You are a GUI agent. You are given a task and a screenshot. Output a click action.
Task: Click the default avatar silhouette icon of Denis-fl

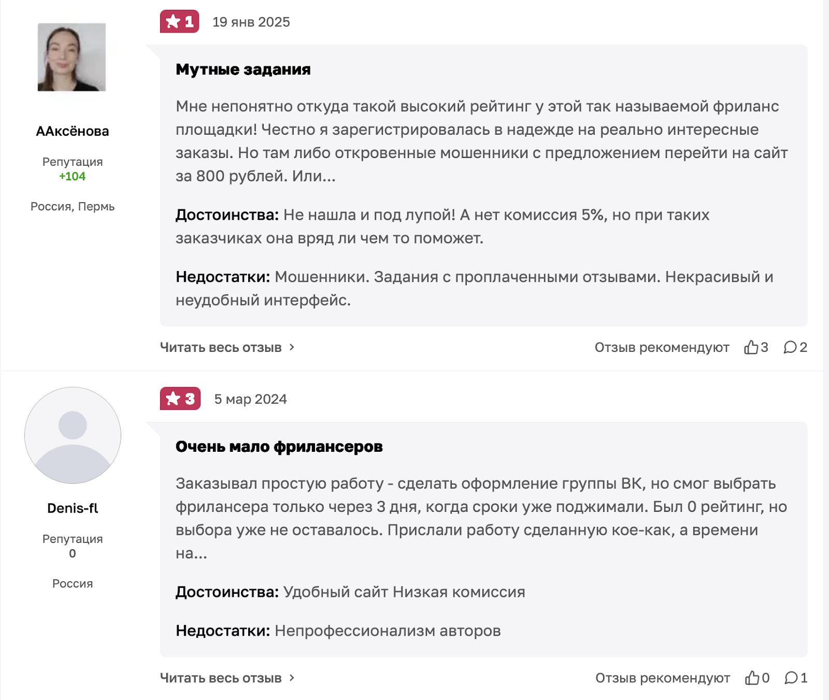click(72, 436)
